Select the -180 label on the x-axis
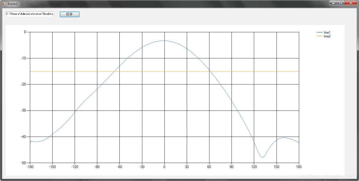This screenshot has height=181, width=359. coord(30,167)
